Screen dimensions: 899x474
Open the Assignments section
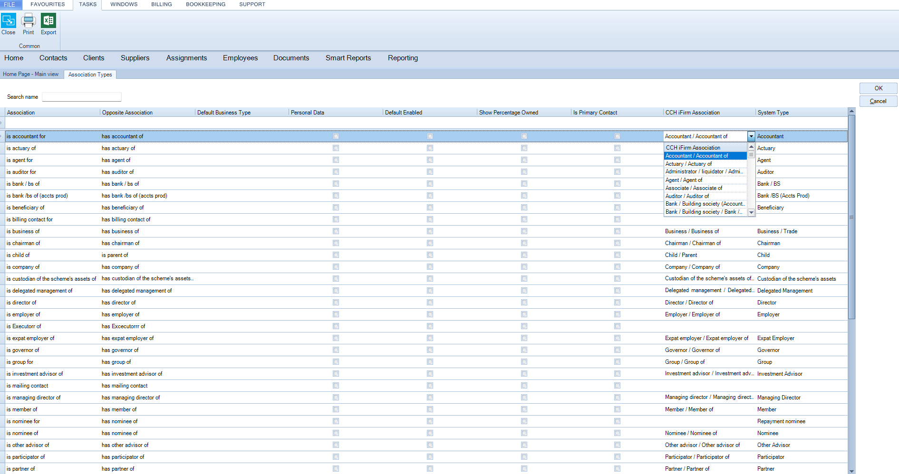pos(186,58)
